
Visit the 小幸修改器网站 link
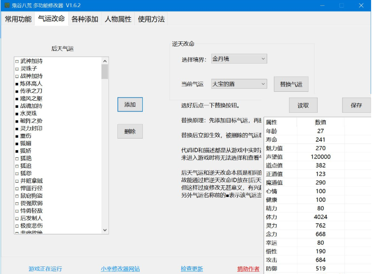120,268
